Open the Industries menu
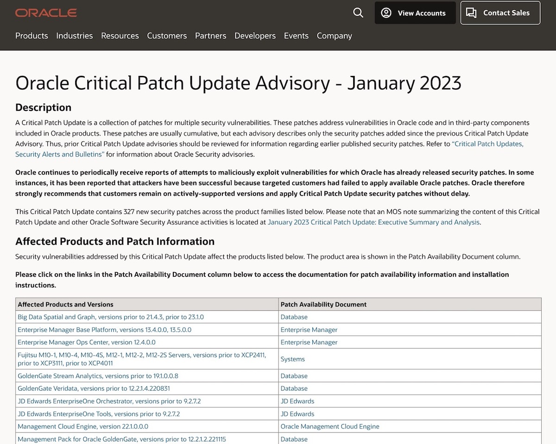The width and height of the screenshot is (556, 444). 75,36
